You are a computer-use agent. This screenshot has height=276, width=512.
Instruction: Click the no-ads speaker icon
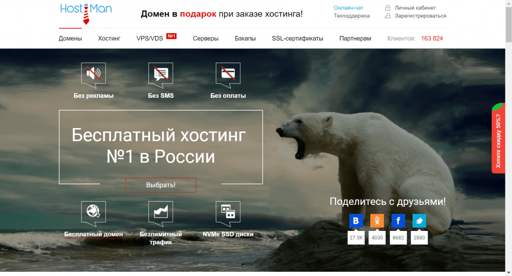(93, 74)
